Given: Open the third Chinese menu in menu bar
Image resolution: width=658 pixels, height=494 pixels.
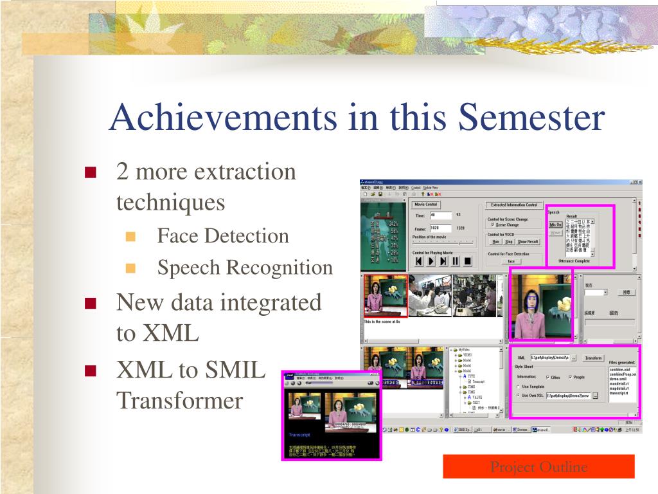Looking at the screenshot, I should [391, 188].
